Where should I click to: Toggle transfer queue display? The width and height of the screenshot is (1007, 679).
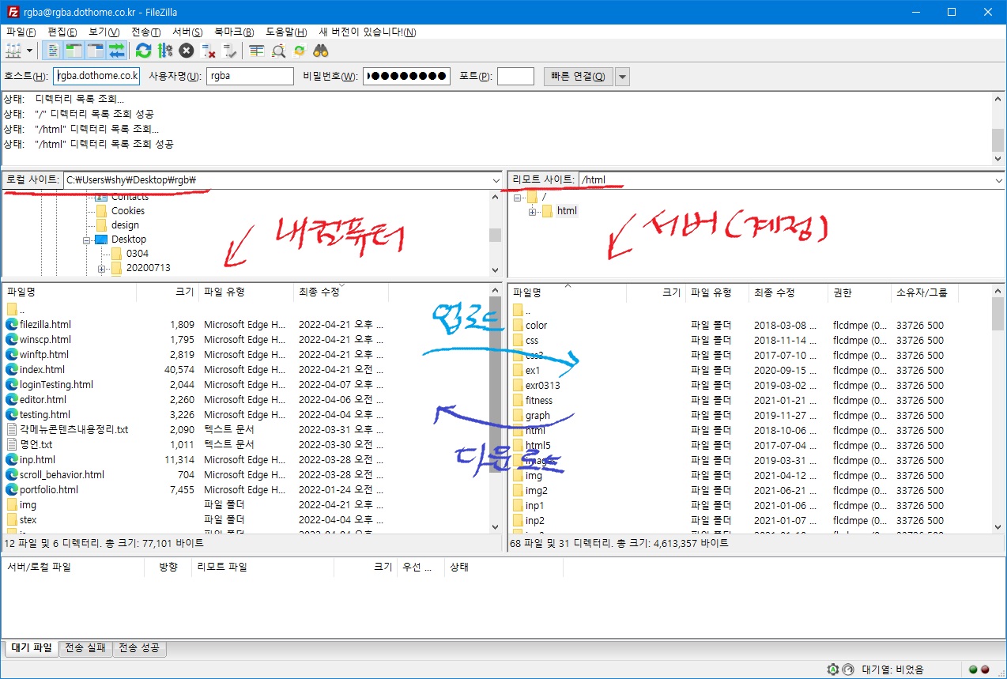117,51
